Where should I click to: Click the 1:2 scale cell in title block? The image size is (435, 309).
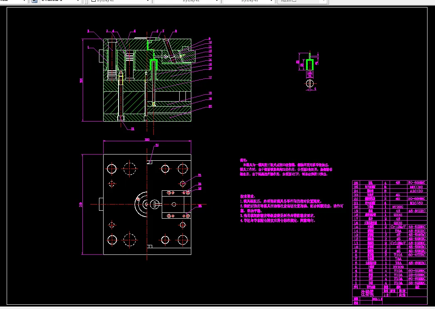coord(386,295)
